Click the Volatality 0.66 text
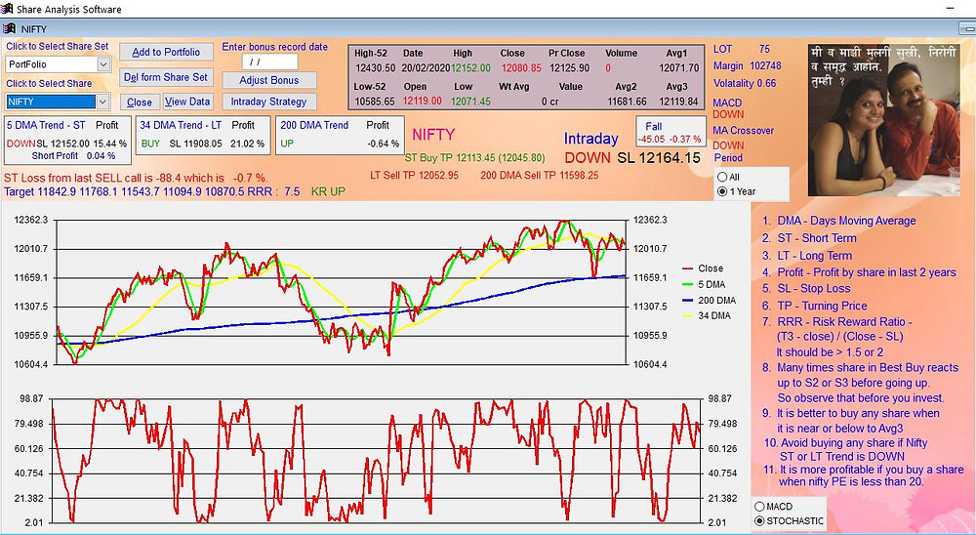The height and width of the screenshot is (535, 976). [745, 83]
